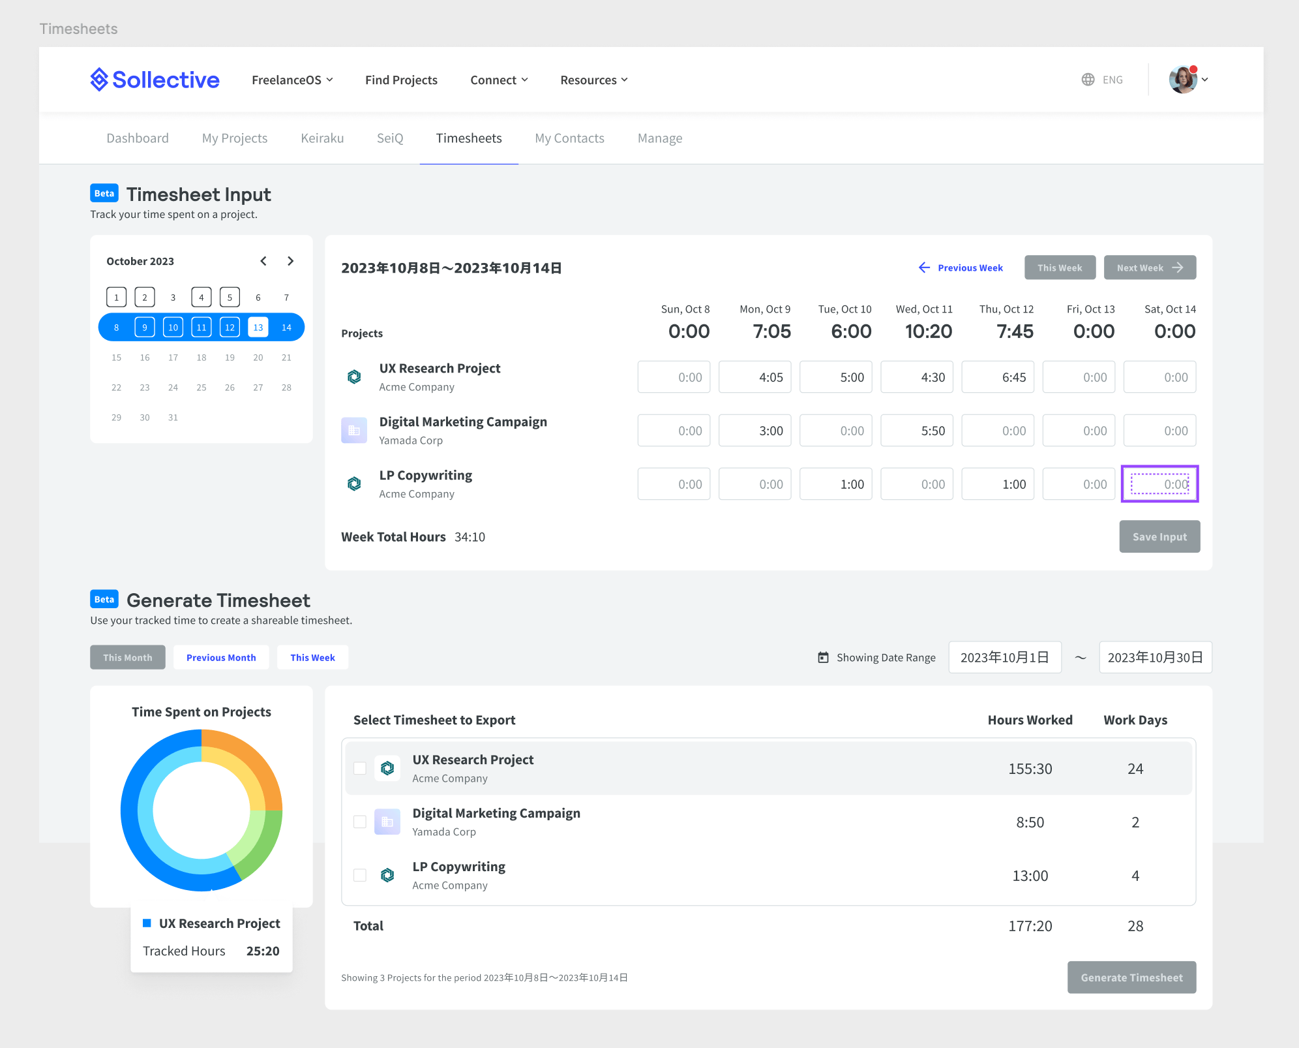The image size is (1299, 1048).
Task: Open the Connect dropdown menu
Action: pyautogui.click(x=499, y=80)
